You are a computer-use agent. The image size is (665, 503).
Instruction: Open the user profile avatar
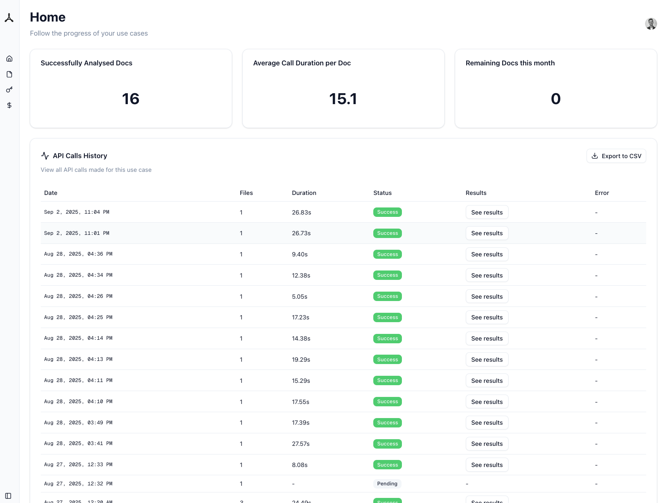[651, 23]
